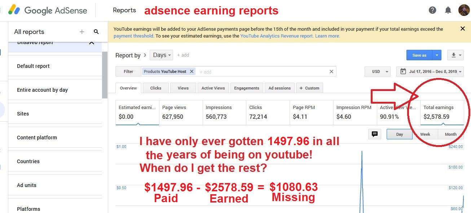Open the Days report-by dropdown

[161, 55]
